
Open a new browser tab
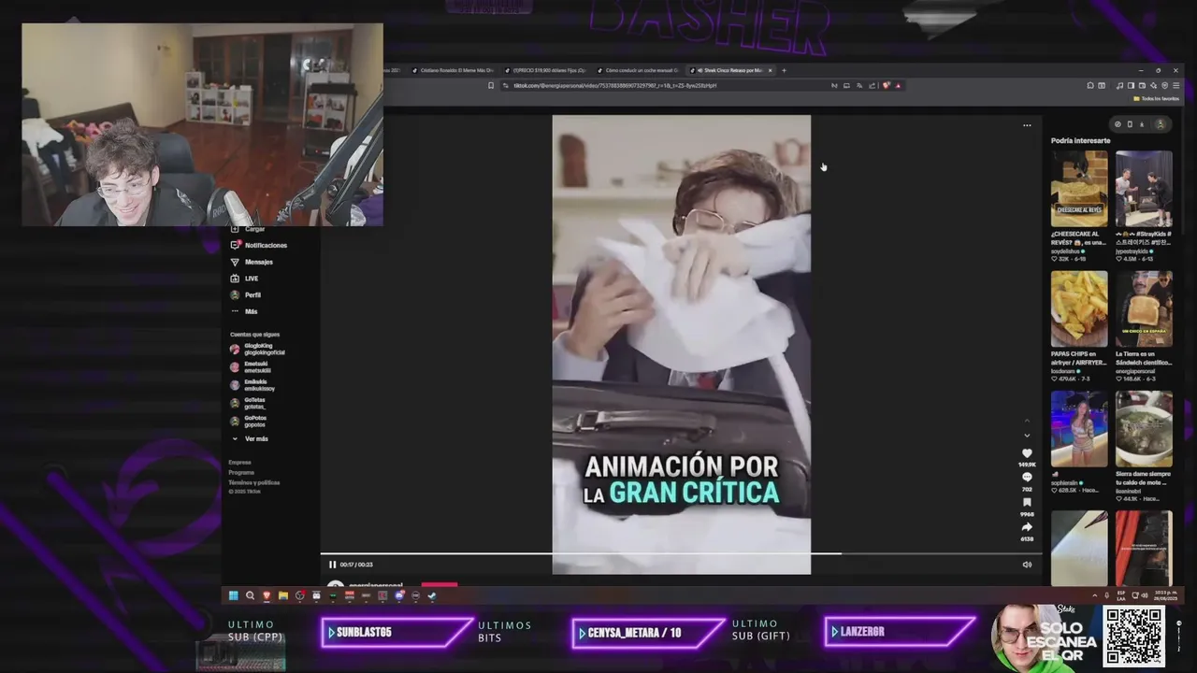[784, 70]
